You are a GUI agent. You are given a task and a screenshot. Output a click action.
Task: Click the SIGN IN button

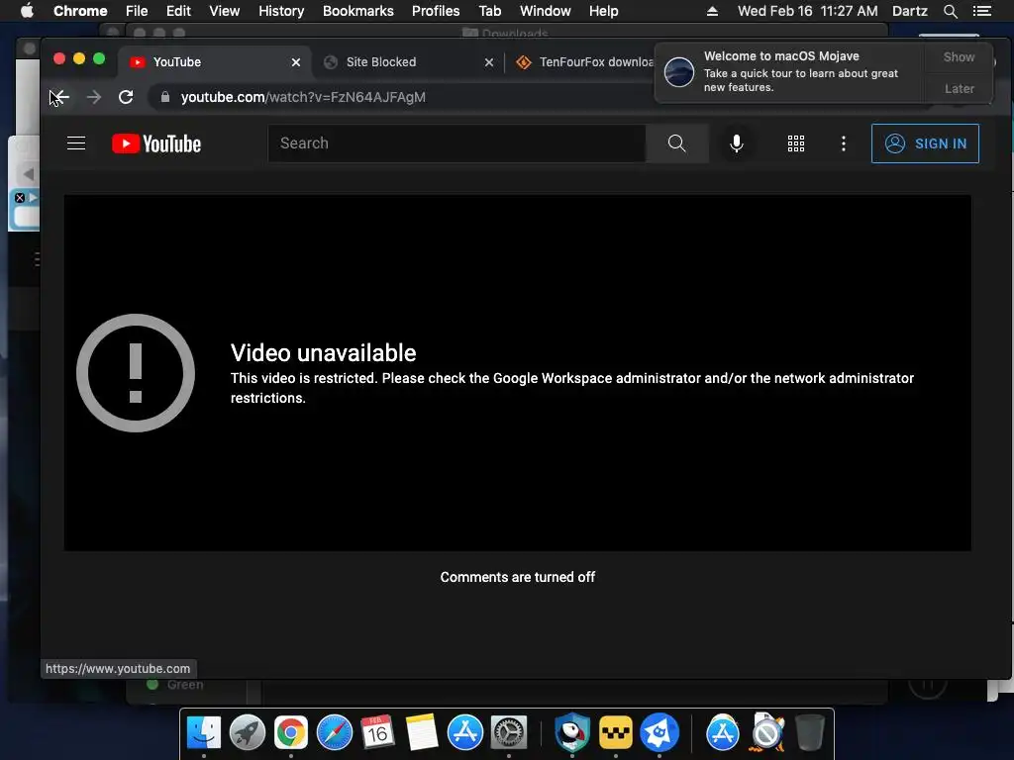[x=925, y=143]
